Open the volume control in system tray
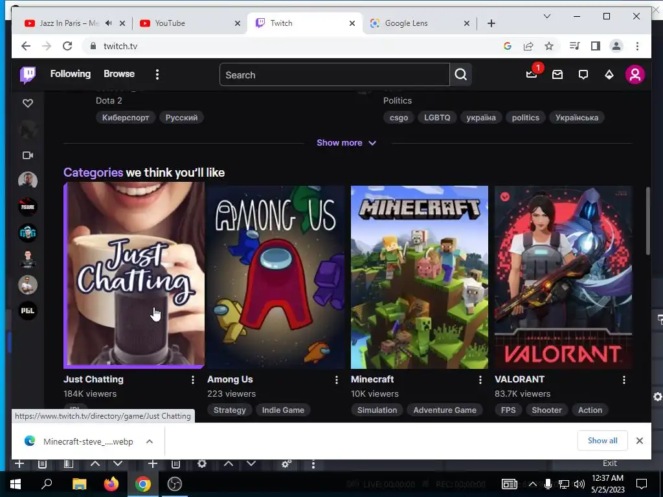 point(579,484)
